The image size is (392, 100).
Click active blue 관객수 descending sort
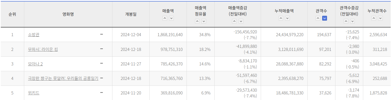[x=325, y=18]
